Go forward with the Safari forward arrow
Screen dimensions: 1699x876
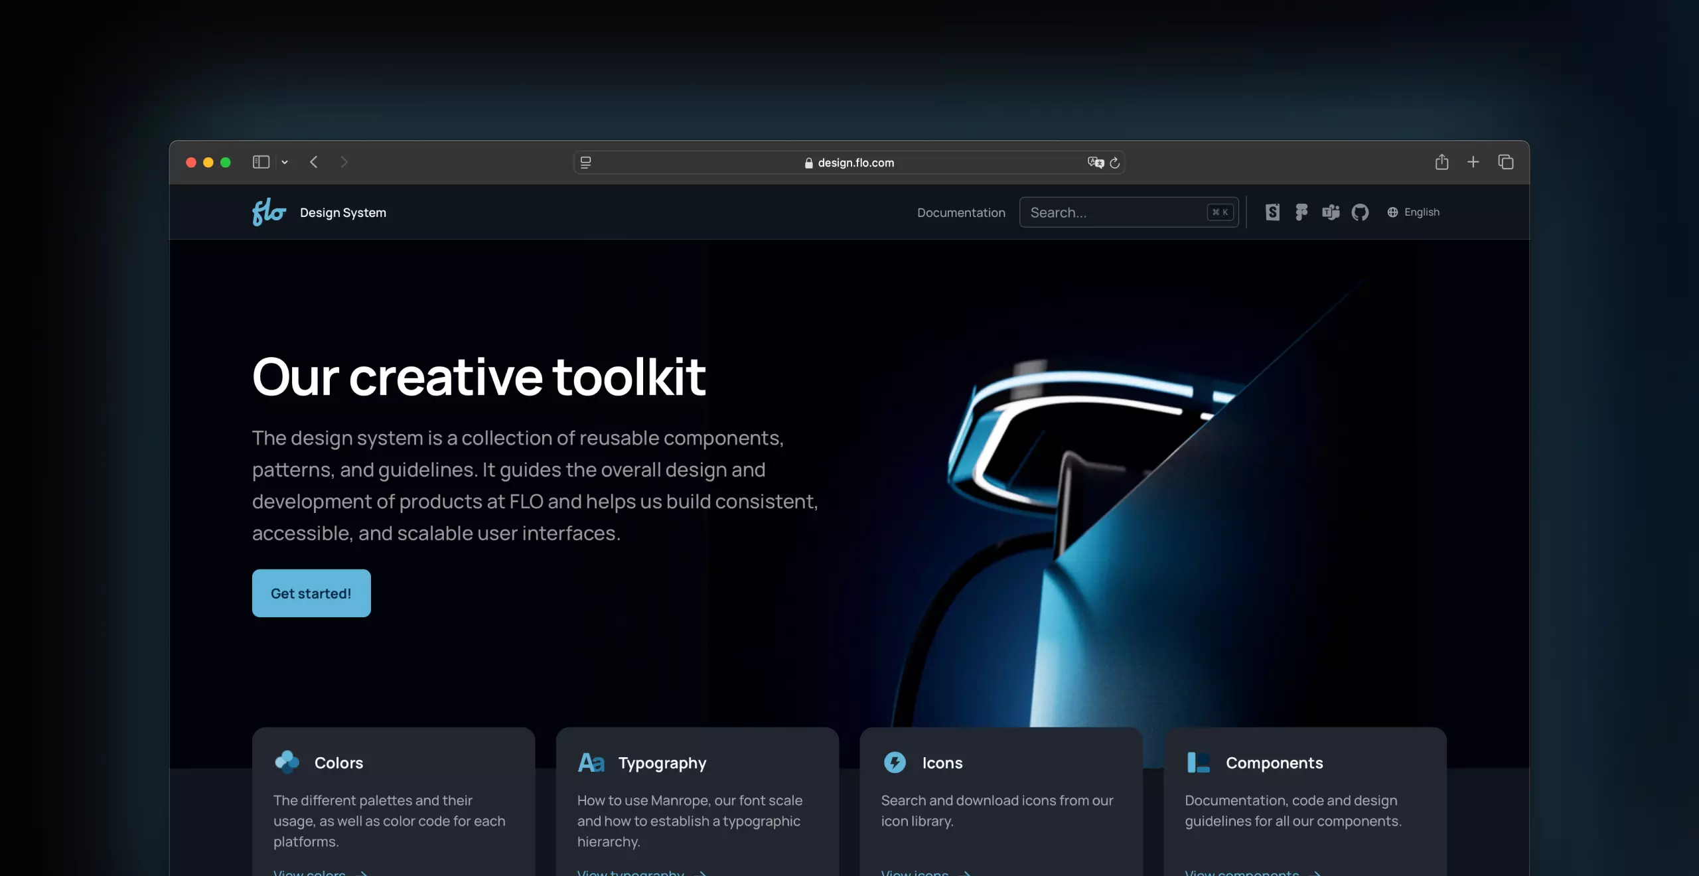[x=344, y=162]
